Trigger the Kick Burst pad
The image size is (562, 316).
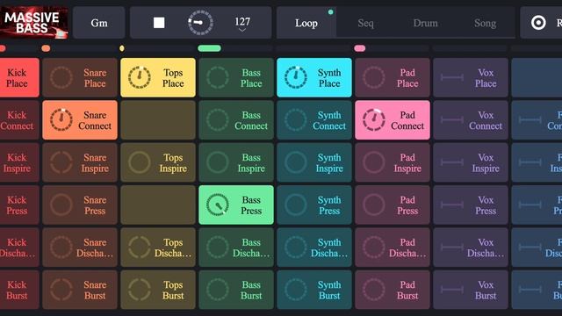[x=19, y=290]
